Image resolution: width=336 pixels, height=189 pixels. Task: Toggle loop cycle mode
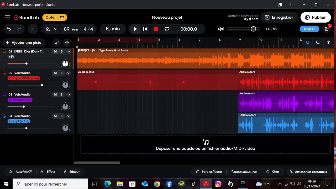[167, 29]
